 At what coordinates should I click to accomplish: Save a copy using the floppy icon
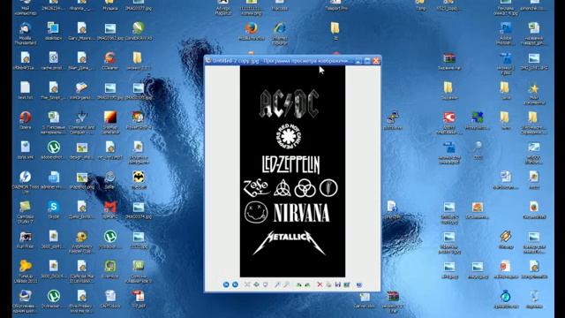point(338,284)
